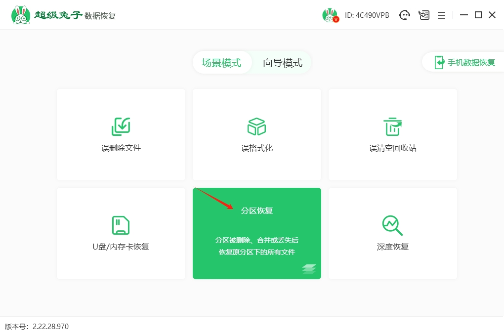Minimize the data recovery window

click(x=463, y=15)
